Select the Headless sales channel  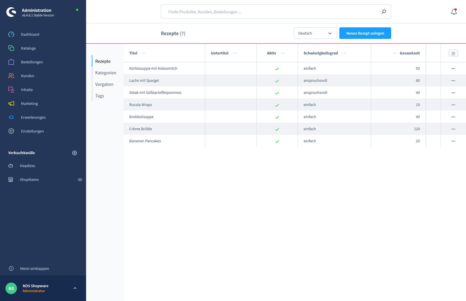pos(27,166)
